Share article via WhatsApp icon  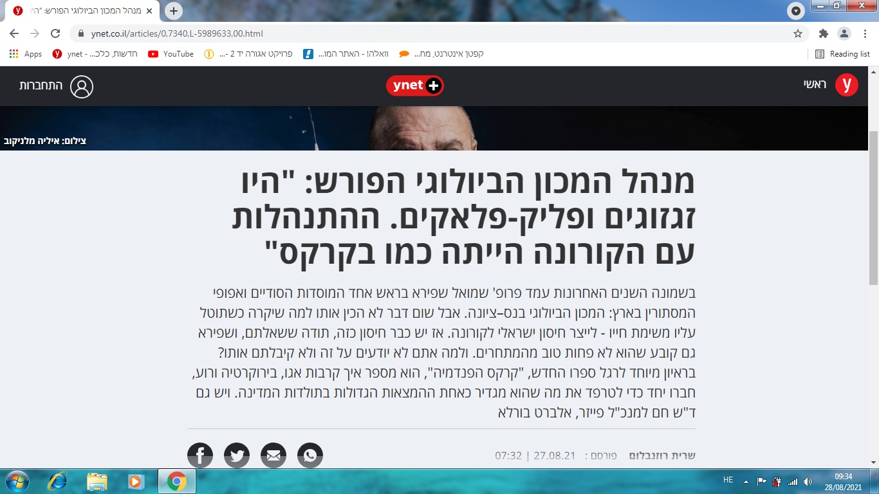(x=310, y=455)
